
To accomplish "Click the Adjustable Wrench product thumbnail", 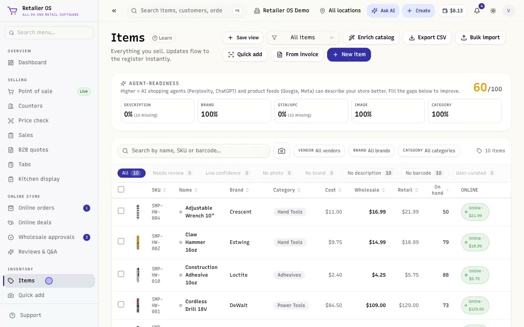I will tap(138, 212).
